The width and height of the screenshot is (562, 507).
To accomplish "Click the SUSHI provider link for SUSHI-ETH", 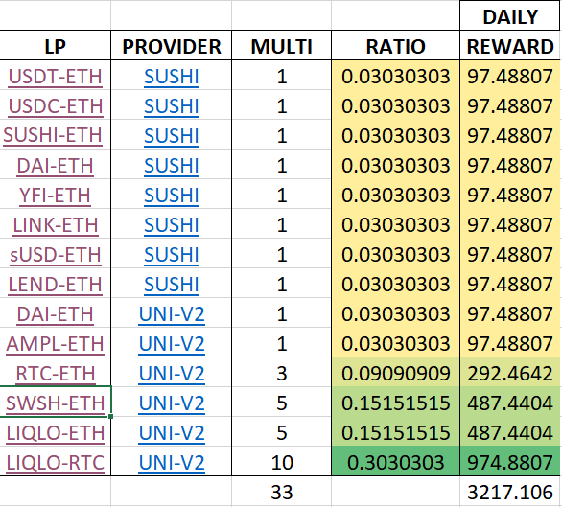I will click(x=172, y=136).
